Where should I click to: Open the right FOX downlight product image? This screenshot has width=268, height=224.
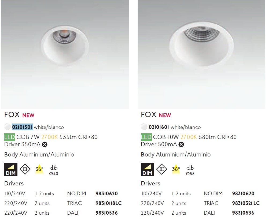201,55
